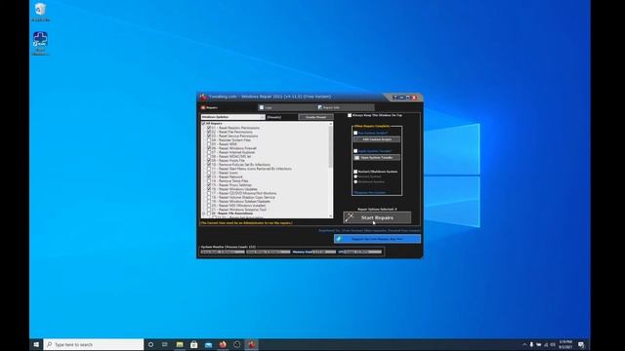
Task: Click the taskbar clock and date
Action: [565, 344]
